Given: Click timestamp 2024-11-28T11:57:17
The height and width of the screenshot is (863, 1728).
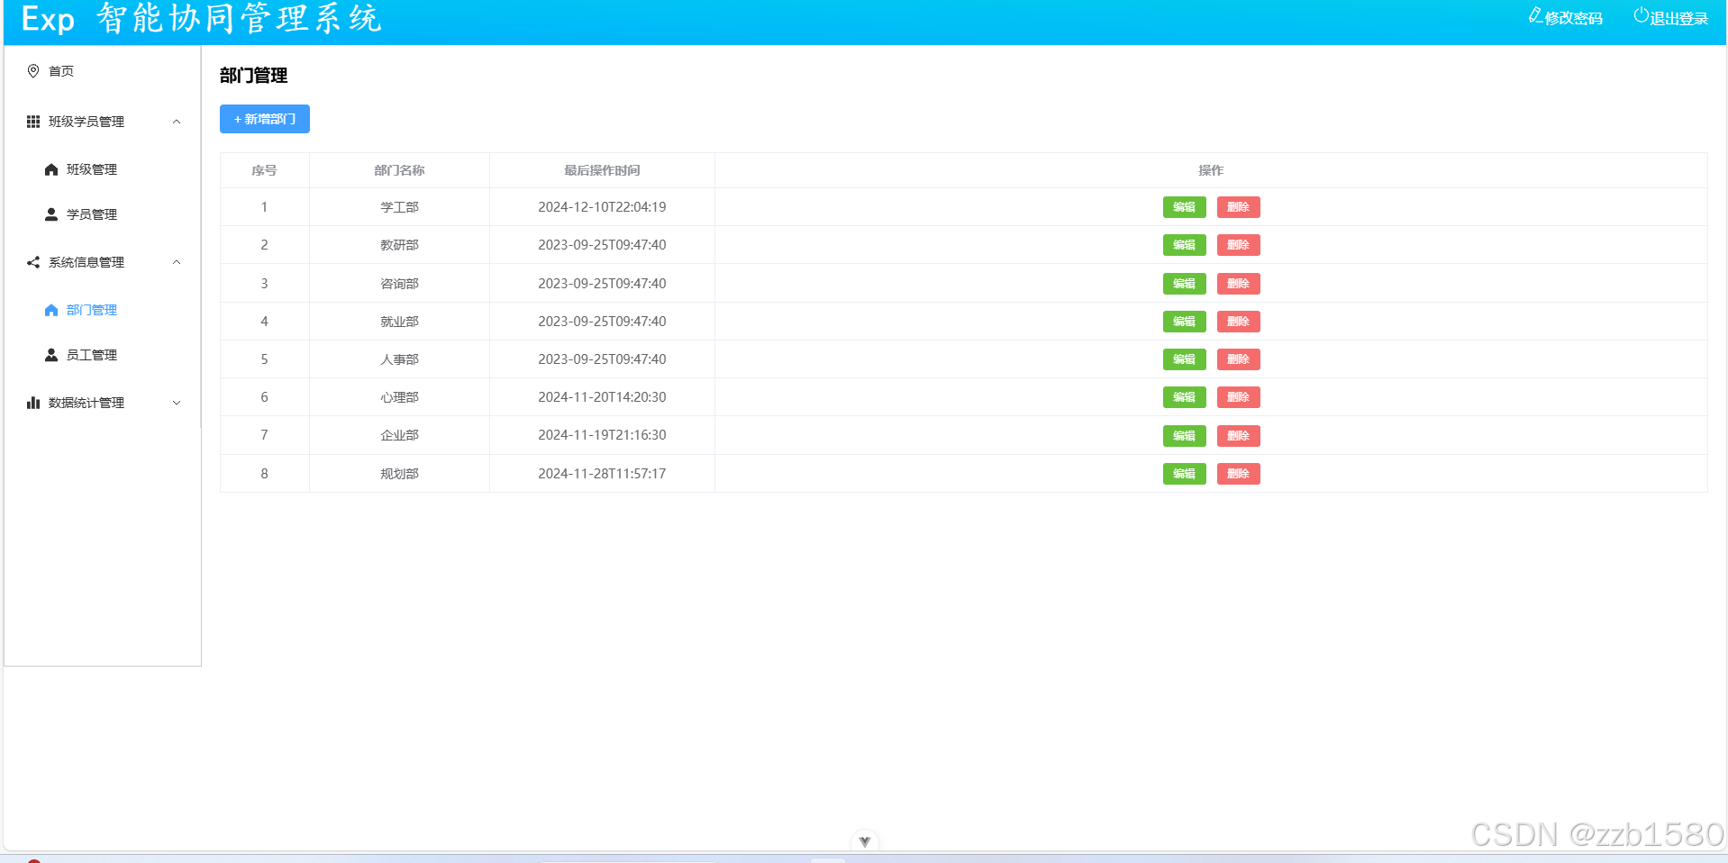Looking at the screenshot, I should click(602, 474).
